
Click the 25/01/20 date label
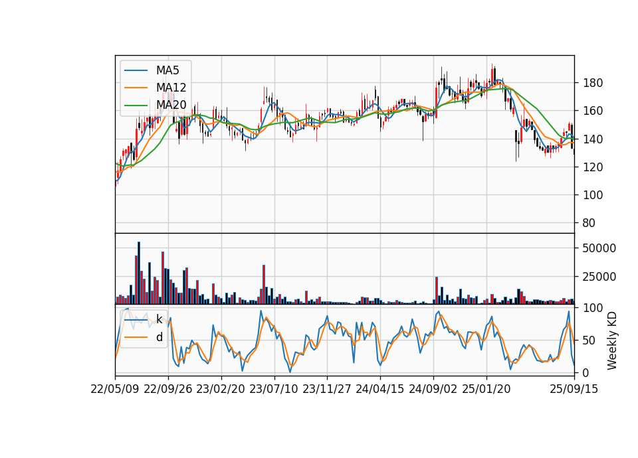click(x=486, y=389)
